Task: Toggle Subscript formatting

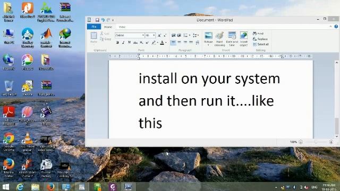Action: pos(141,42)
